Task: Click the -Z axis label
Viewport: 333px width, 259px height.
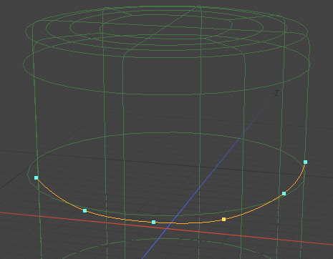Action: (275, 93)
